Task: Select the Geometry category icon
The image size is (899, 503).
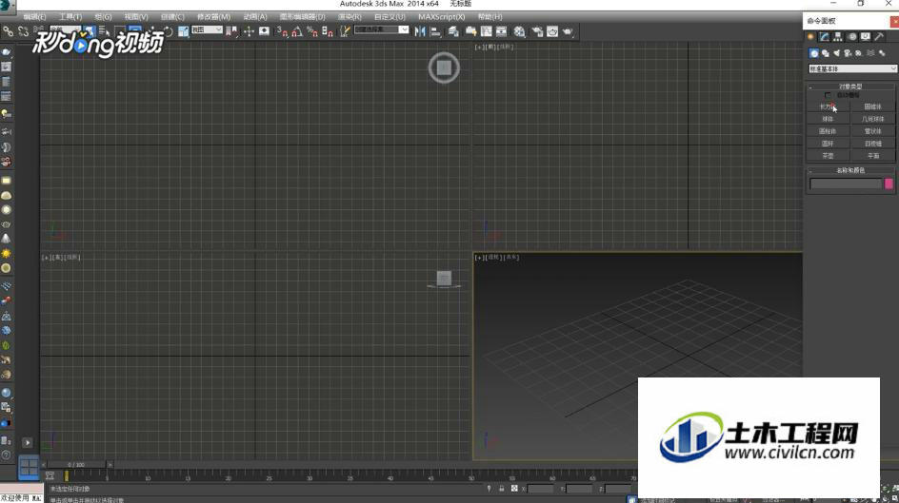Action: [x=813, y=53]
